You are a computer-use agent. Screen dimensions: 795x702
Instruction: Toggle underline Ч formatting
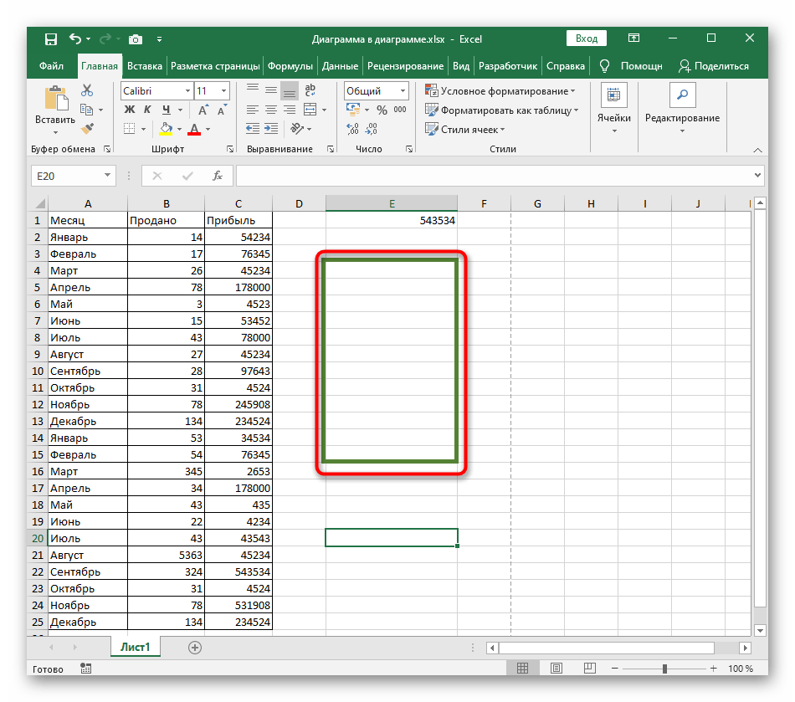(x=167, y=110)
